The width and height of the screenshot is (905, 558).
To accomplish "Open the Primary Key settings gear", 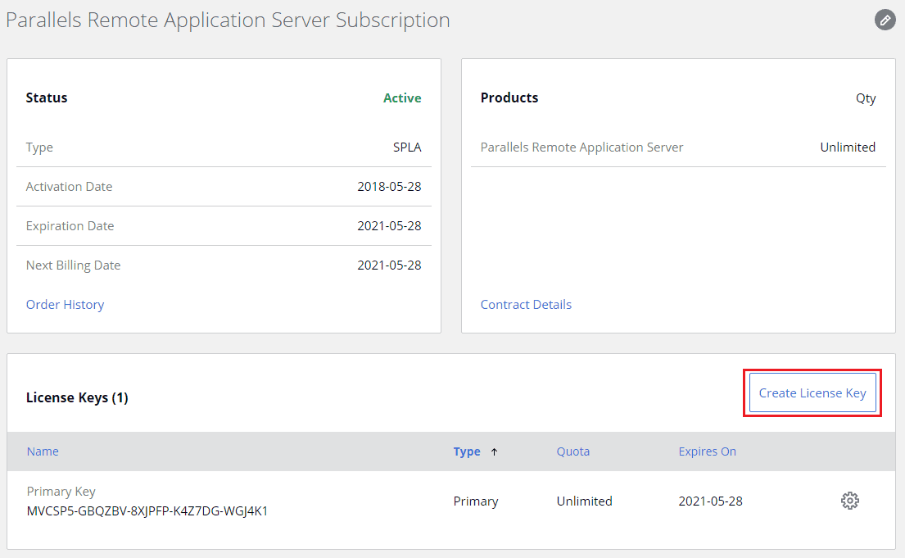I will point(849,501).
